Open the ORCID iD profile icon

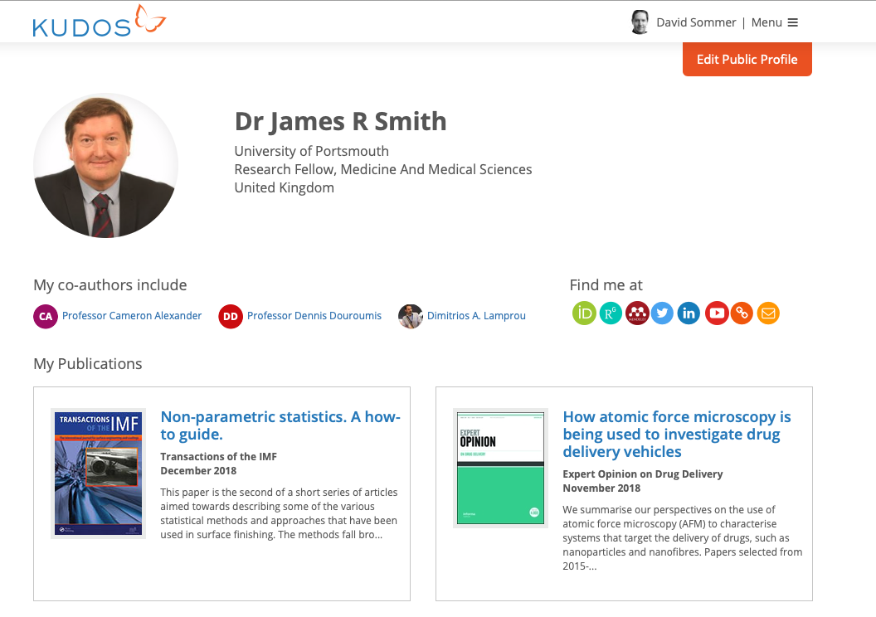(585, 313)
